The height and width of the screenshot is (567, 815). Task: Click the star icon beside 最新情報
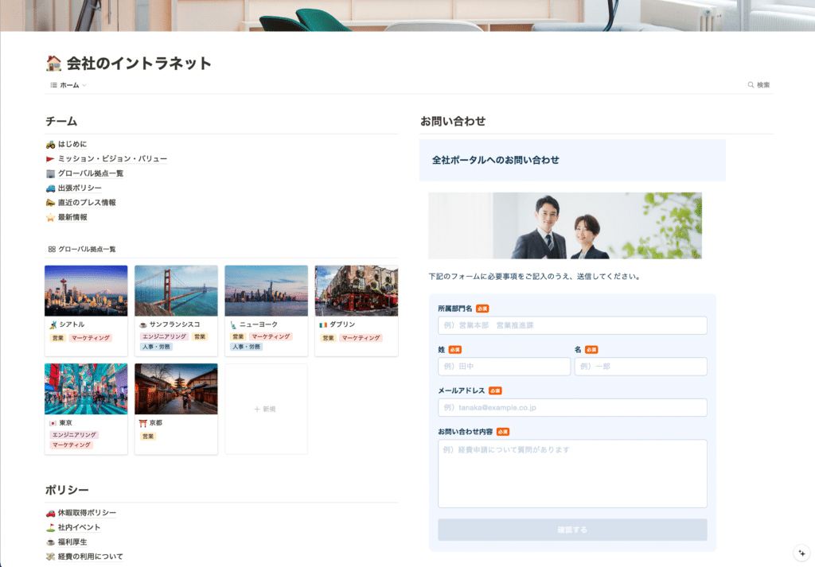tap(52, 216)
